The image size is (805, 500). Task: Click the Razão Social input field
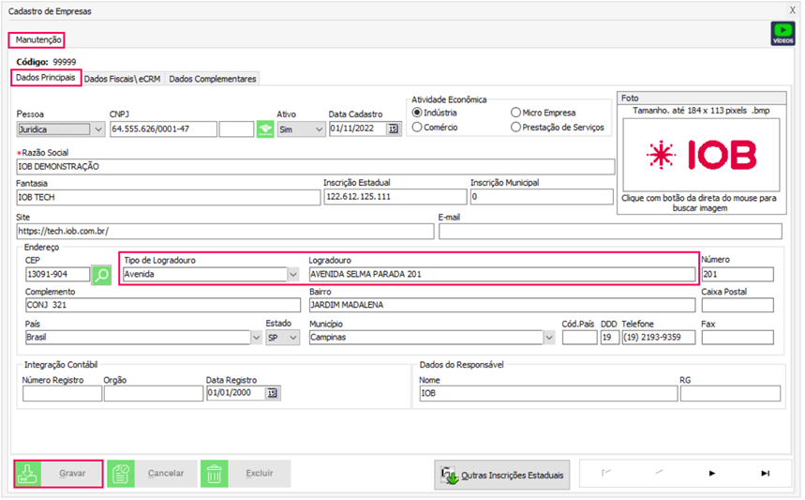(315, 166)
